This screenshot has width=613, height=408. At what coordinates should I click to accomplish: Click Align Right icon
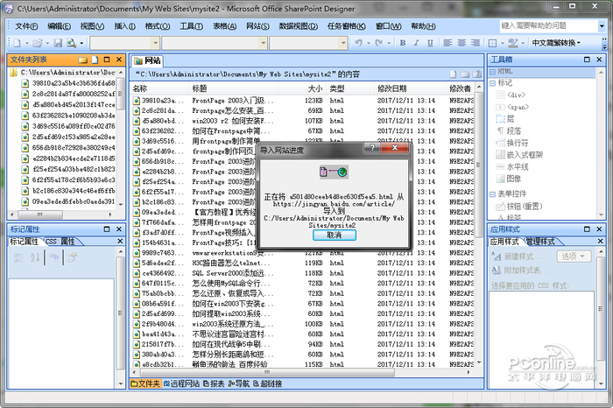pos(476,43)
